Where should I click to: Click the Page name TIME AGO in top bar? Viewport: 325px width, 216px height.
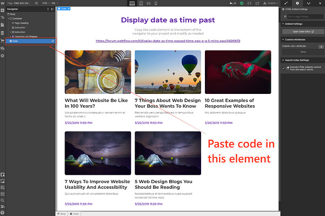coord(19,3)
